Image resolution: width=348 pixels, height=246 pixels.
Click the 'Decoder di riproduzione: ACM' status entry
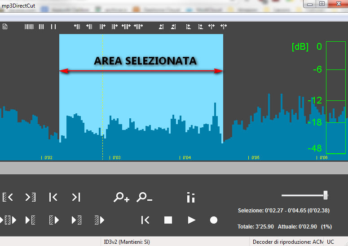point(288,242)
